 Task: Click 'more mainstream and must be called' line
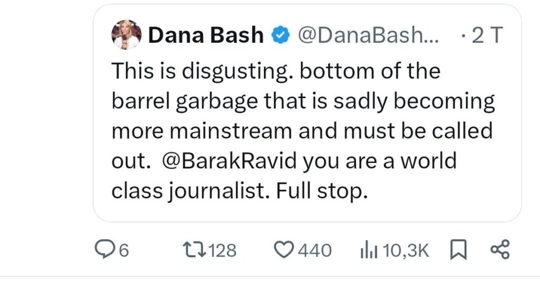coord(302,131)
